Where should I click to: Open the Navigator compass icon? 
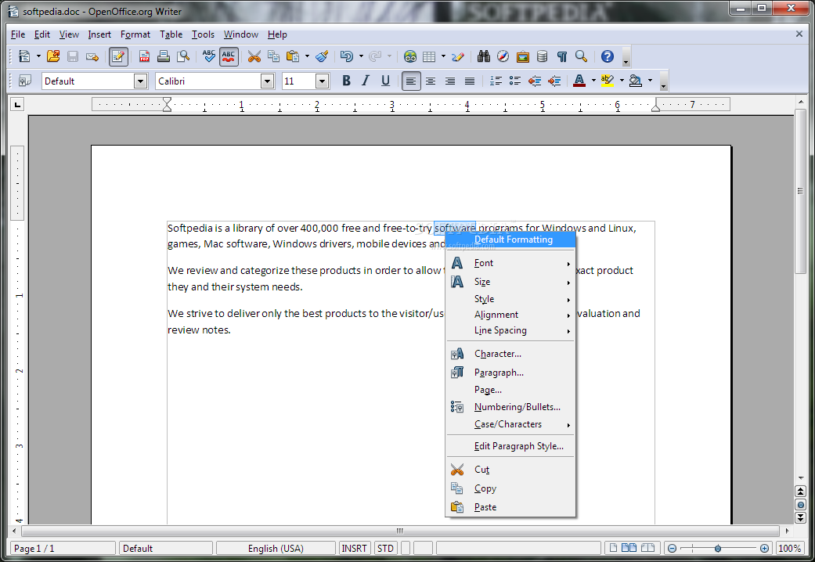click(503, 56)
